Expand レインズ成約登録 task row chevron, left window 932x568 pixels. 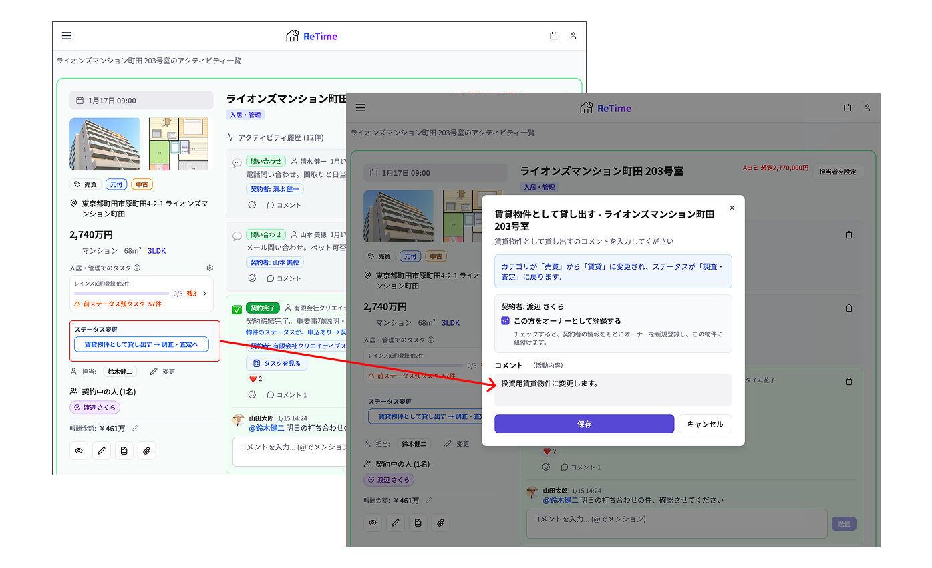(x=204, y=293)
